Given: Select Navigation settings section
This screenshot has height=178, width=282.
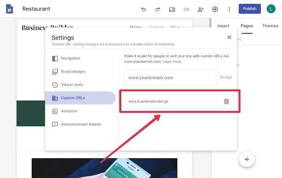Looking at the screenshot, I should tap(80, 58).
